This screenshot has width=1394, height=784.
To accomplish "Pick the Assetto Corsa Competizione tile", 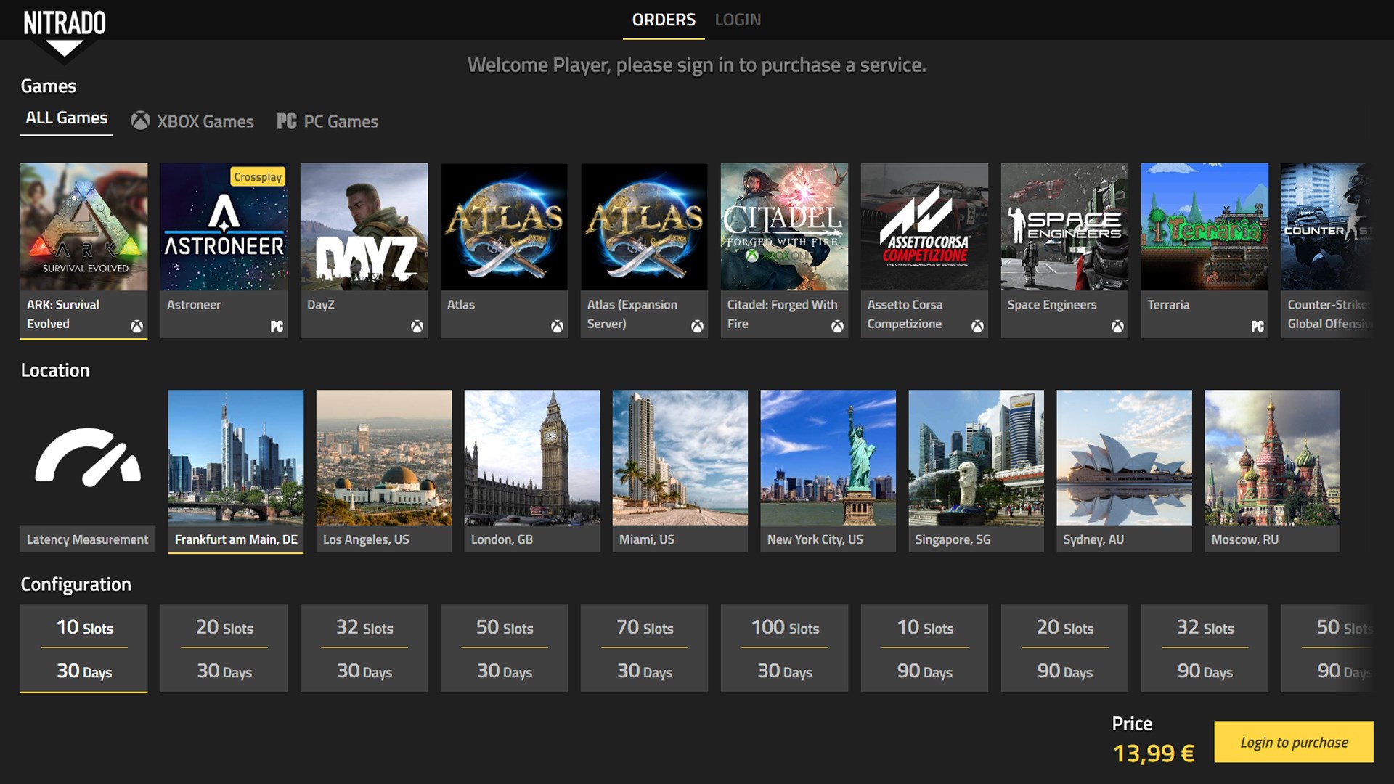I will tap(924, 250).
